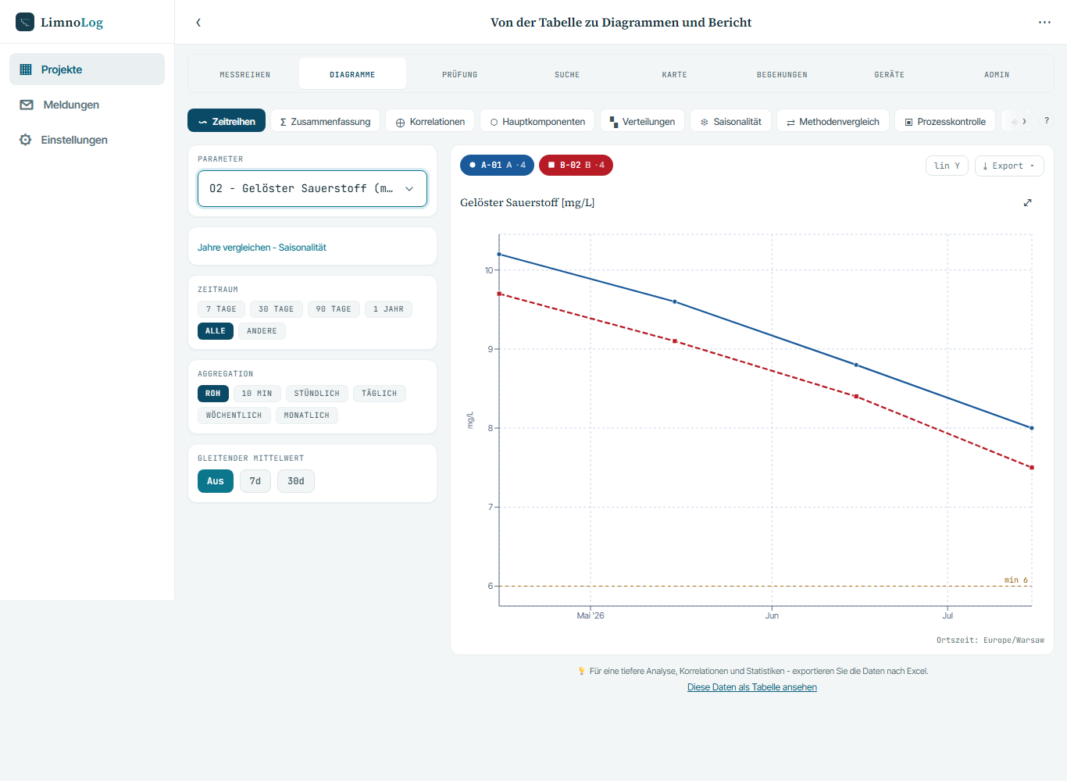
Task: Open the Verteilungen view
Action: pyautogui.click(x=642, y=121)
